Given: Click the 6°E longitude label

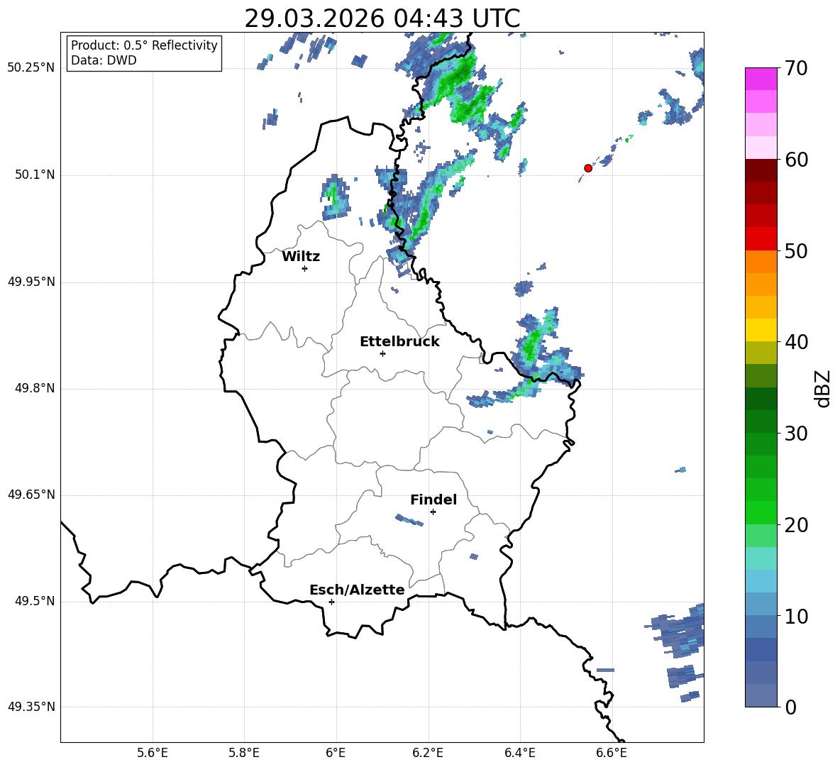Looking at the screenshot, I should coord(336,754).
